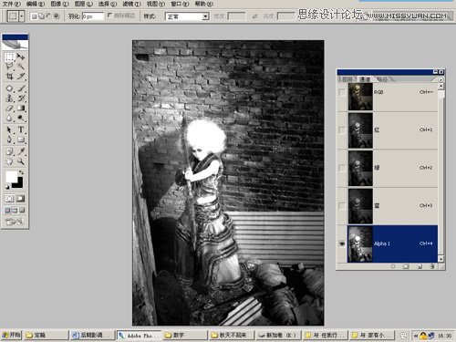Screen dimensions: 456x342
Task: Show the Blue (蓝) channel visibility box
Action: pyautogui.click(x=342, y=206)
